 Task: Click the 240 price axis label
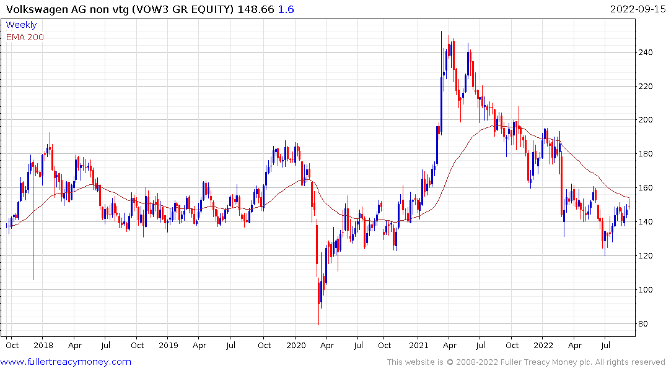(x=646, y=52)
